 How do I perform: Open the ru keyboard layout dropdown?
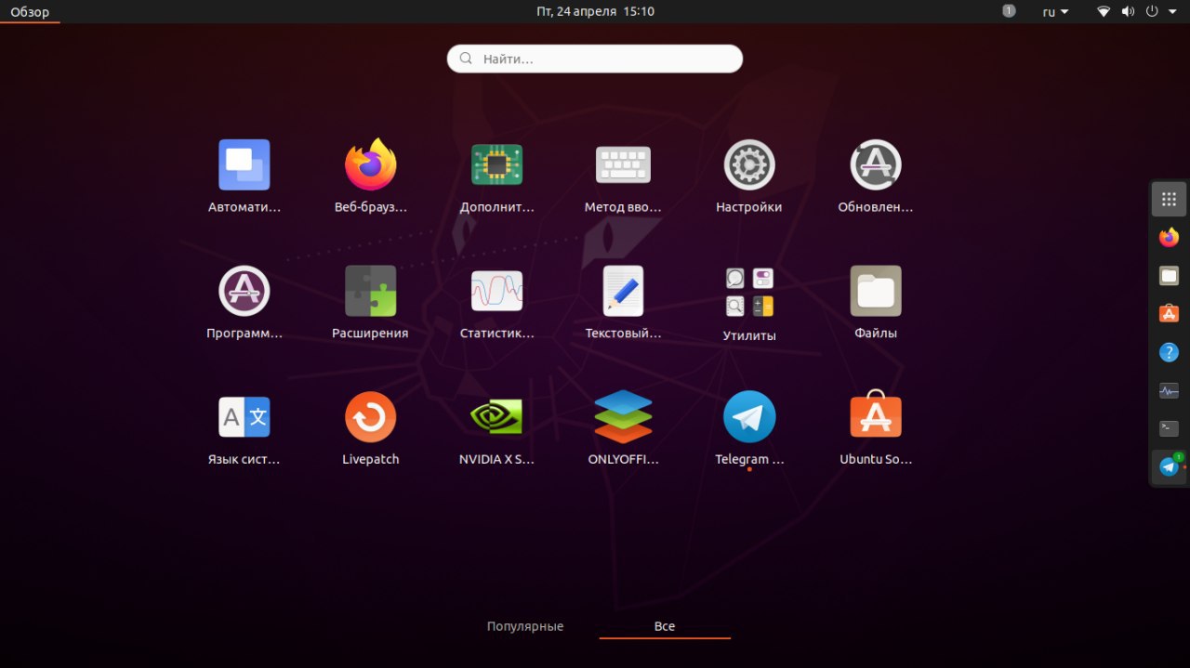(1055, 12)
